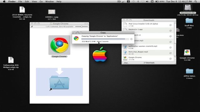Image resolution: width=200 pixels, height=112 pixels.
Task: Reveal iPod-Linux Installer download in Finder
Action: (x=170, y=25)
